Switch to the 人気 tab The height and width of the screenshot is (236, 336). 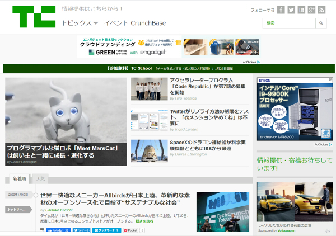pyautogui.click(x=40, y=178)
